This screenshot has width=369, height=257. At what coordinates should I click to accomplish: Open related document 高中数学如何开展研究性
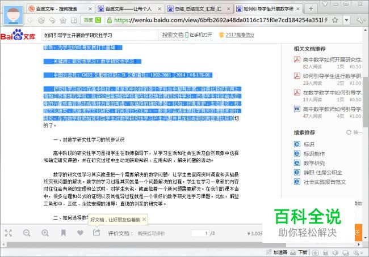332,59
